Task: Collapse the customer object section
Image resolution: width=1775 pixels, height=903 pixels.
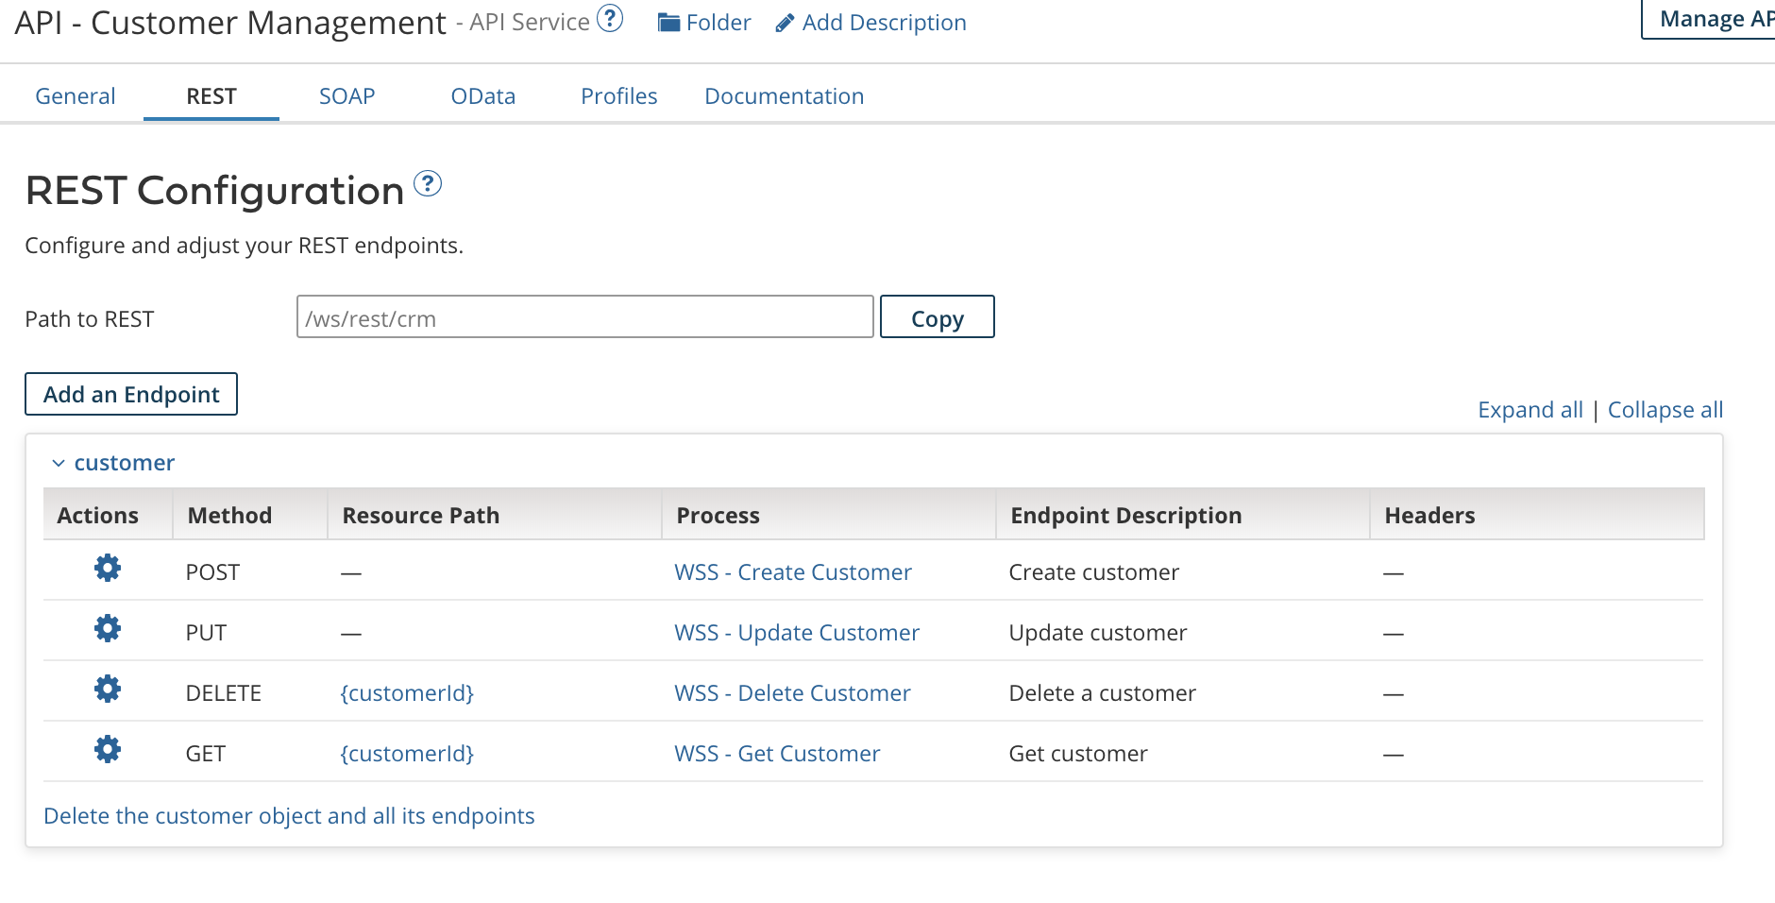Action: point(59,463)
